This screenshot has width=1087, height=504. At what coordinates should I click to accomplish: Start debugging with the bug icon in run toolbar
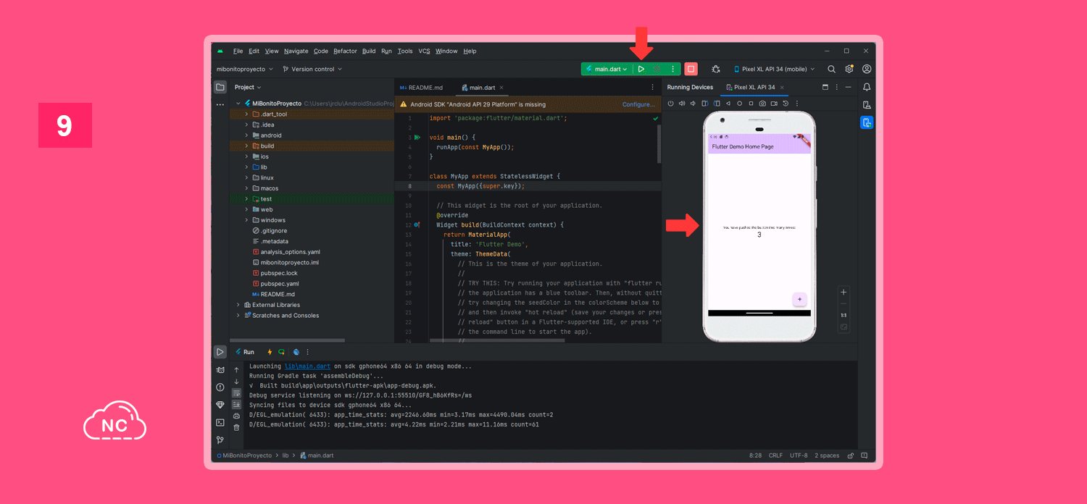[657, 69]
